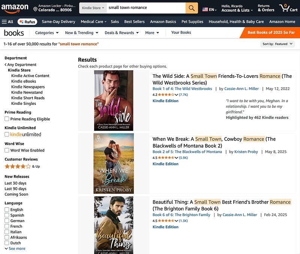The width and height of the screenshot is (300, 254).
Task: Open The Wild Side 7.7K reviews
Action: click(183, 95)
